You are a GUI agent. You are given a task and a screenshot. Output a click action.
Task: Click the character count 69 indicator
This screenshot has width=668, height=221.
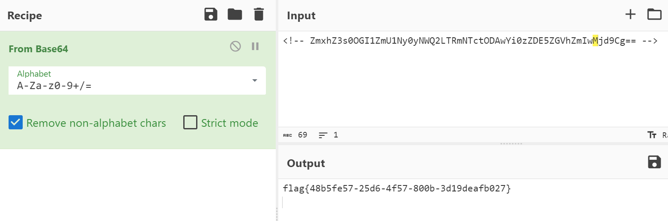tap(302, 135)
